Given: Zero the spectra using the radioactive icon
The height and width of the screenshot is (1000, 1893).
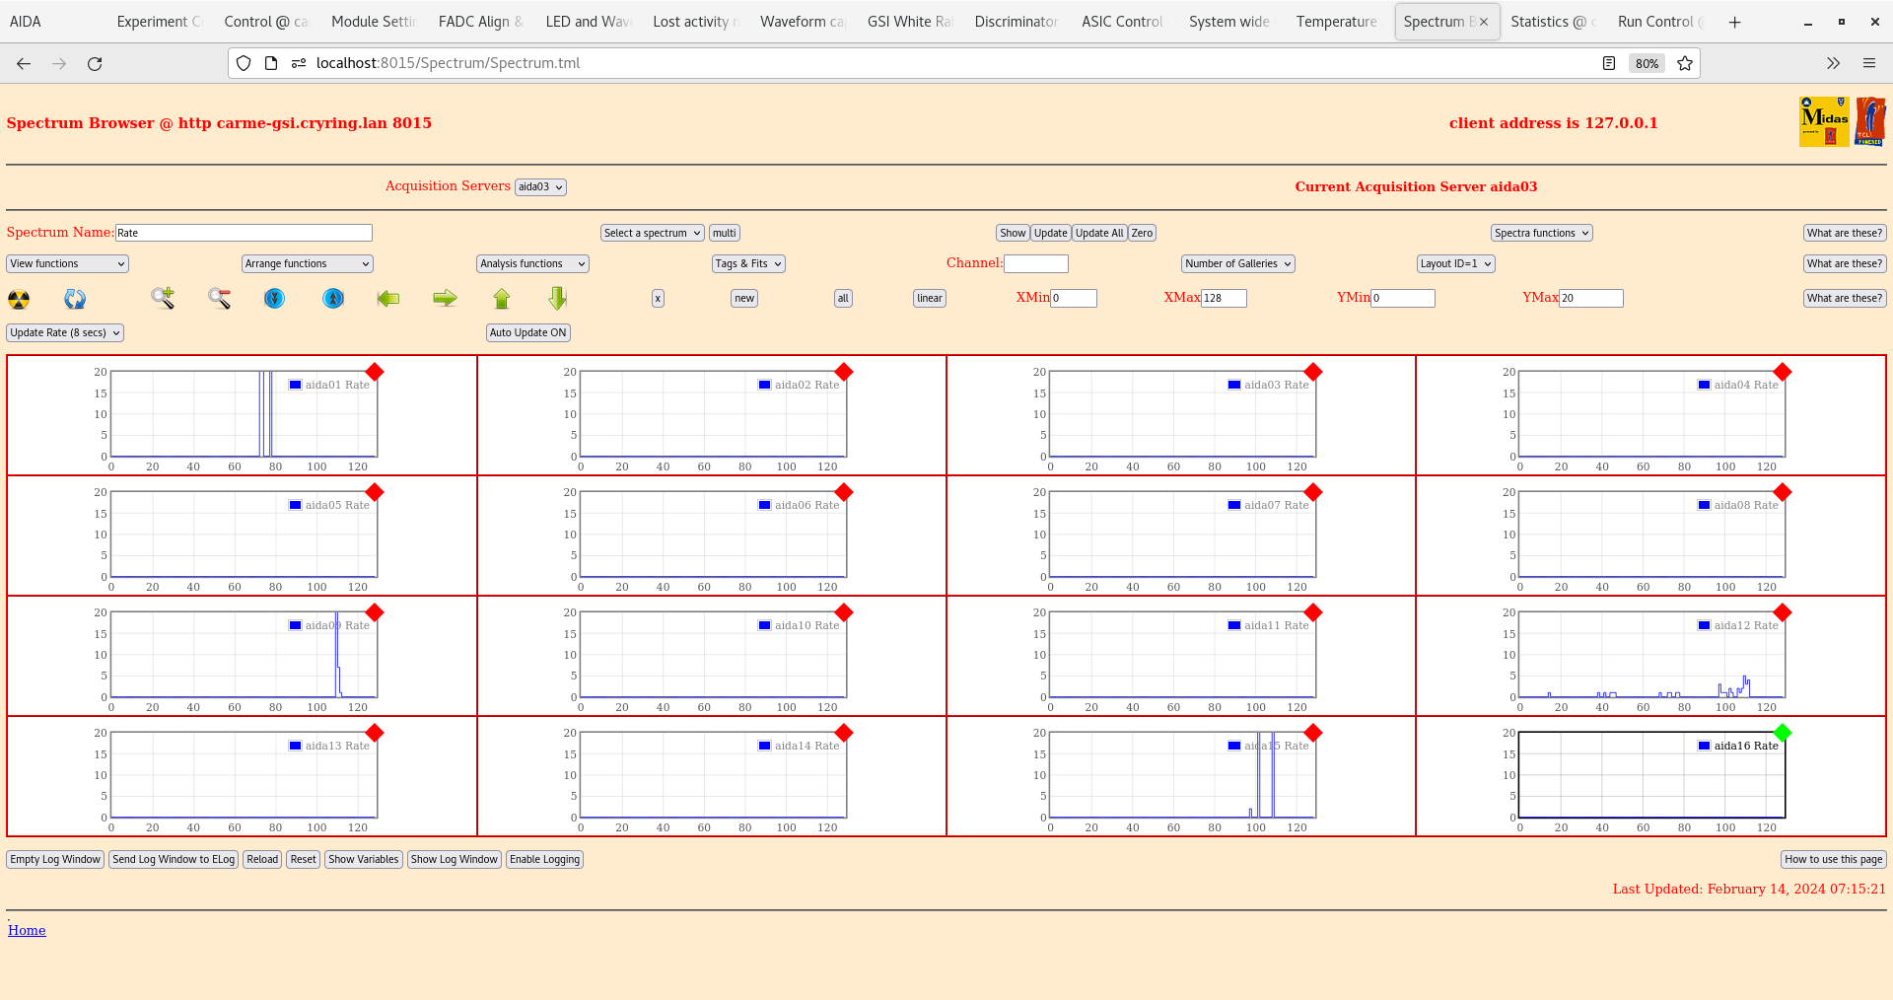Looking at the screenshot, I should pos(18,299).
